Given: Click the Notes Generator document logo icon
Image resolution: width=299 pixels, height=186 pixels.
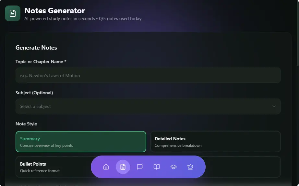Looking at the screenshot, I should click(13, 13).
